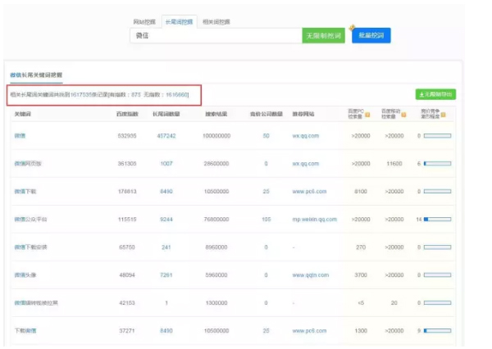Click the help icon beside 百度PC检索量 header
Image resolution: width=492 pixels, height=349 pixels.
tap(367, 114)
